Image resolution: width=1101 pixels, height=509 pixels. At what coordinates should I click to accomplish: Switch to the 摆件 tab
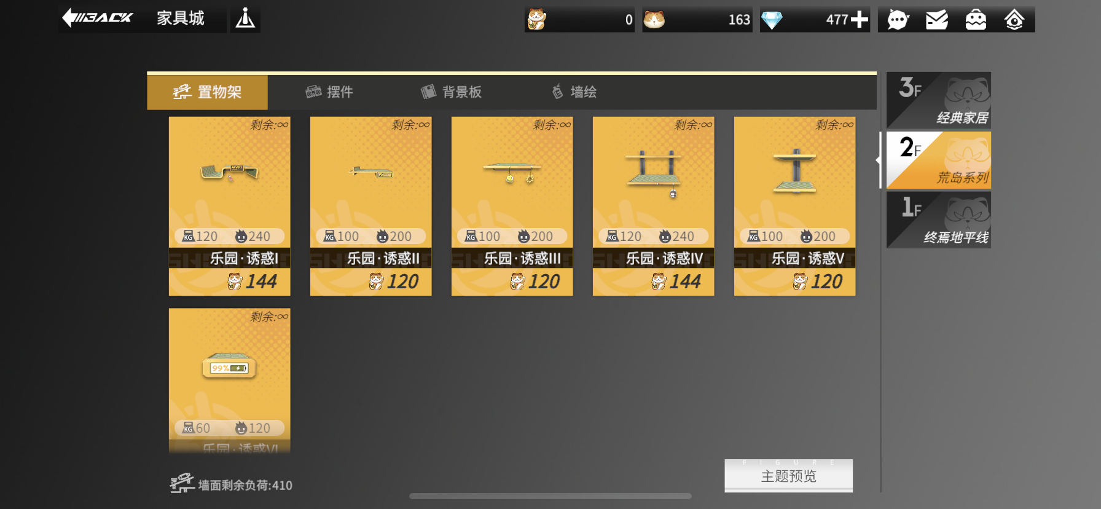[x=329, y=92]
